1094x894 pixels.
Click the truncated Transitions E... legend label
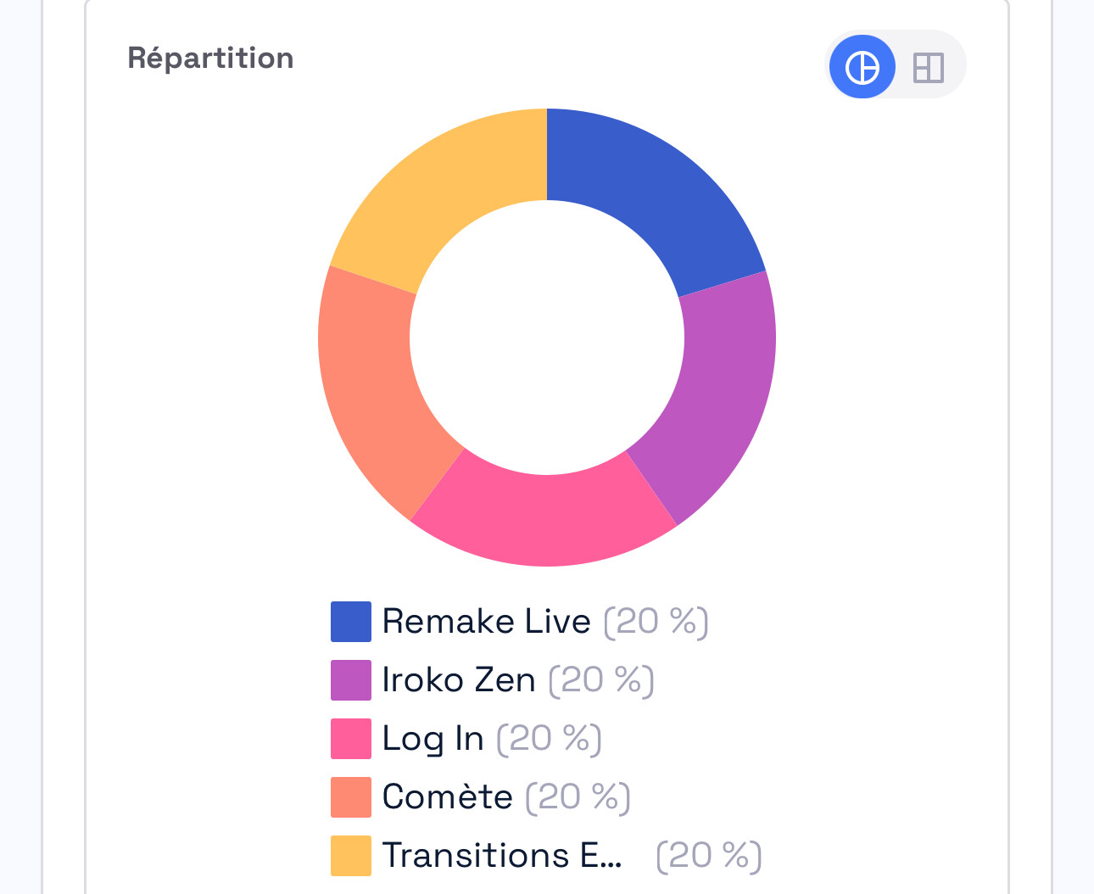click(502, 856)
